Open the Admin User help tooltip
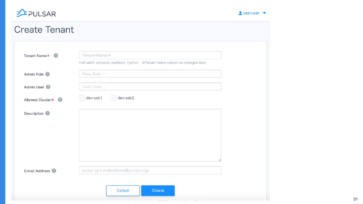This screenshot has width=363, height=204. (48, 87)
